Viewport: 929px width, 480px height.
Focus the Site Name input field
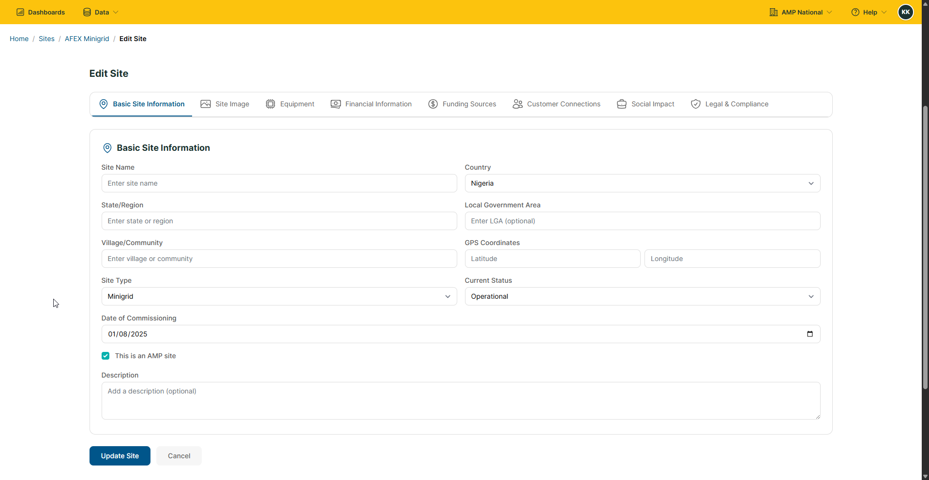click(x=279, y=183)
